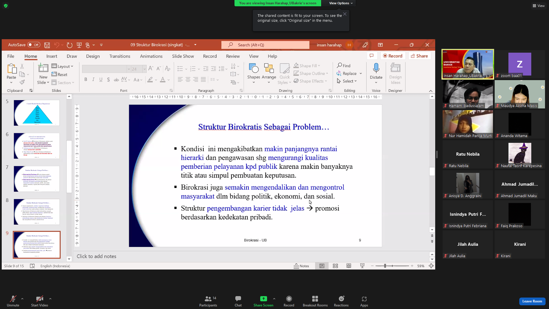The width and height of the screenshot is (549, 309).
Task: Open the Select dropdown in Editing
Action: pos(347,81)
